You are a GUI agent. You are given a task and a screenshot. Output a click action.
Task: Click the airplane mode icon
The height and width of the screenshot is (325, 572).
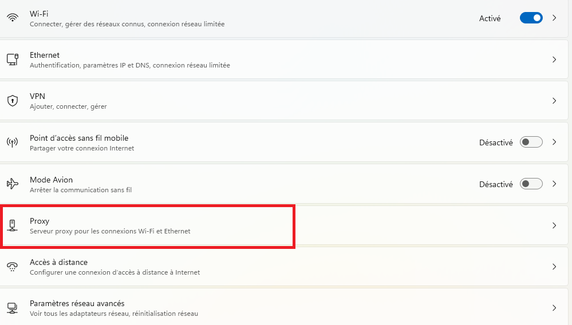[13, 184]
